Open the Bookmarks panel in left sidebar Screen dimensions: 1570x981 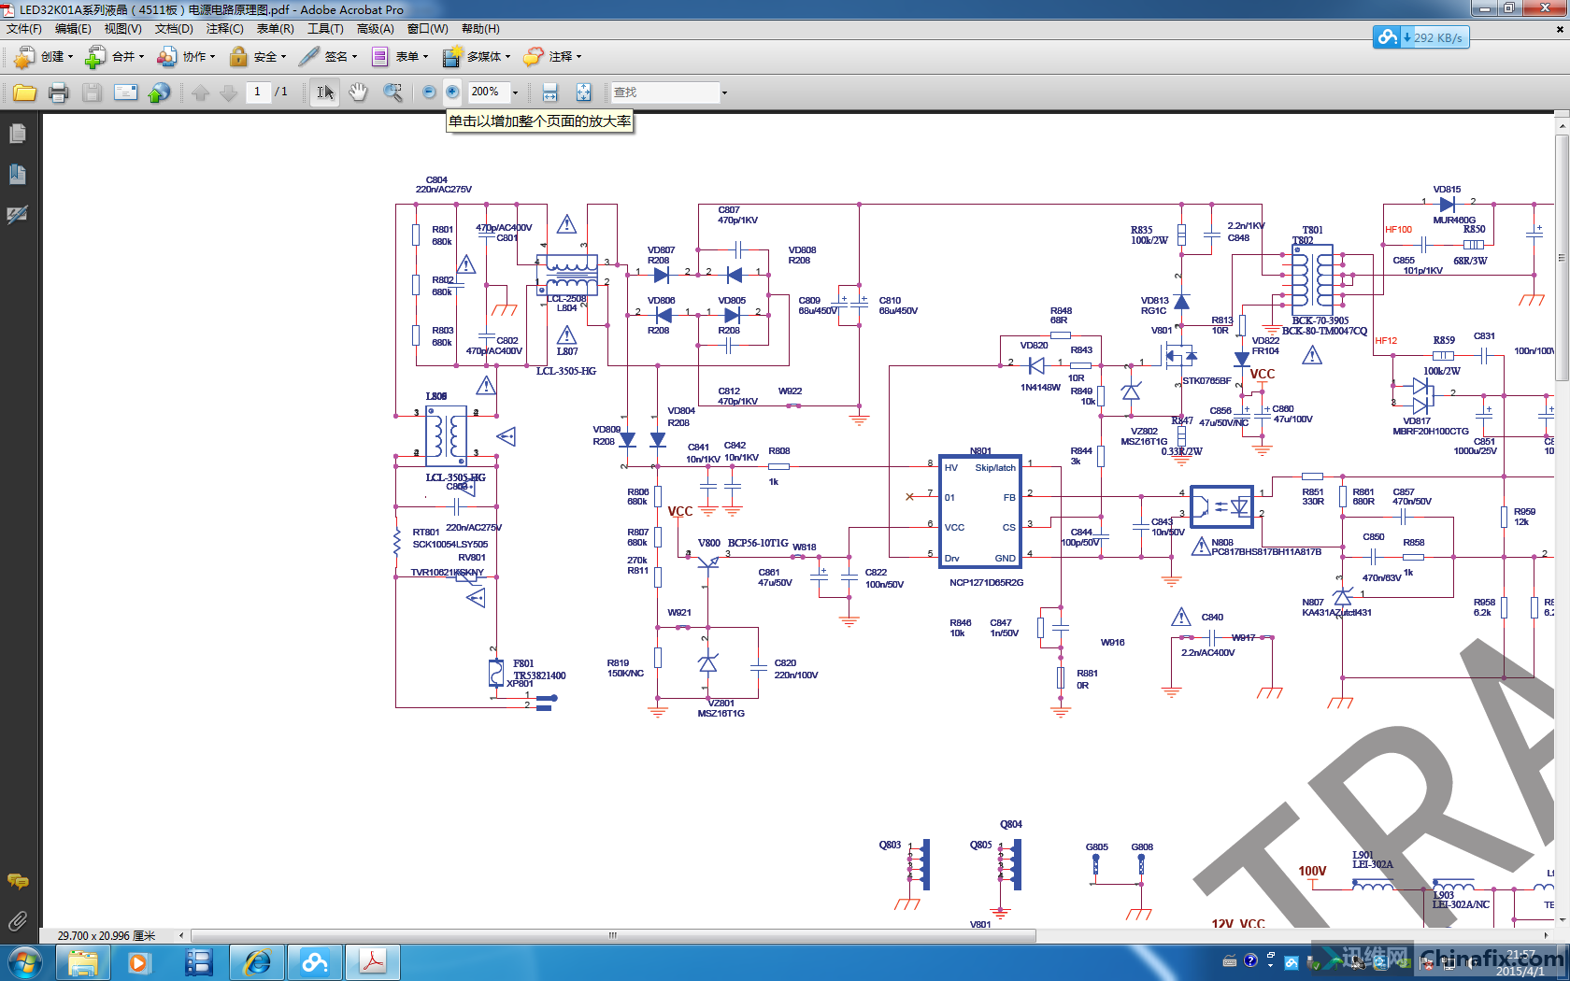click(17, 174)
